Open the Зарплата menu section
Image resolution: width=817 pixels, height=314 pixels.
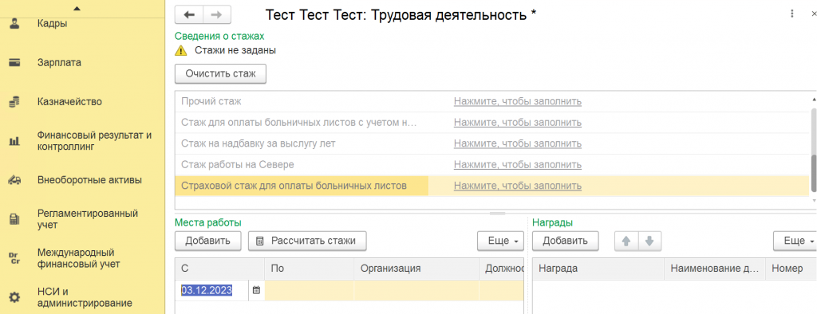click(59, 62)
